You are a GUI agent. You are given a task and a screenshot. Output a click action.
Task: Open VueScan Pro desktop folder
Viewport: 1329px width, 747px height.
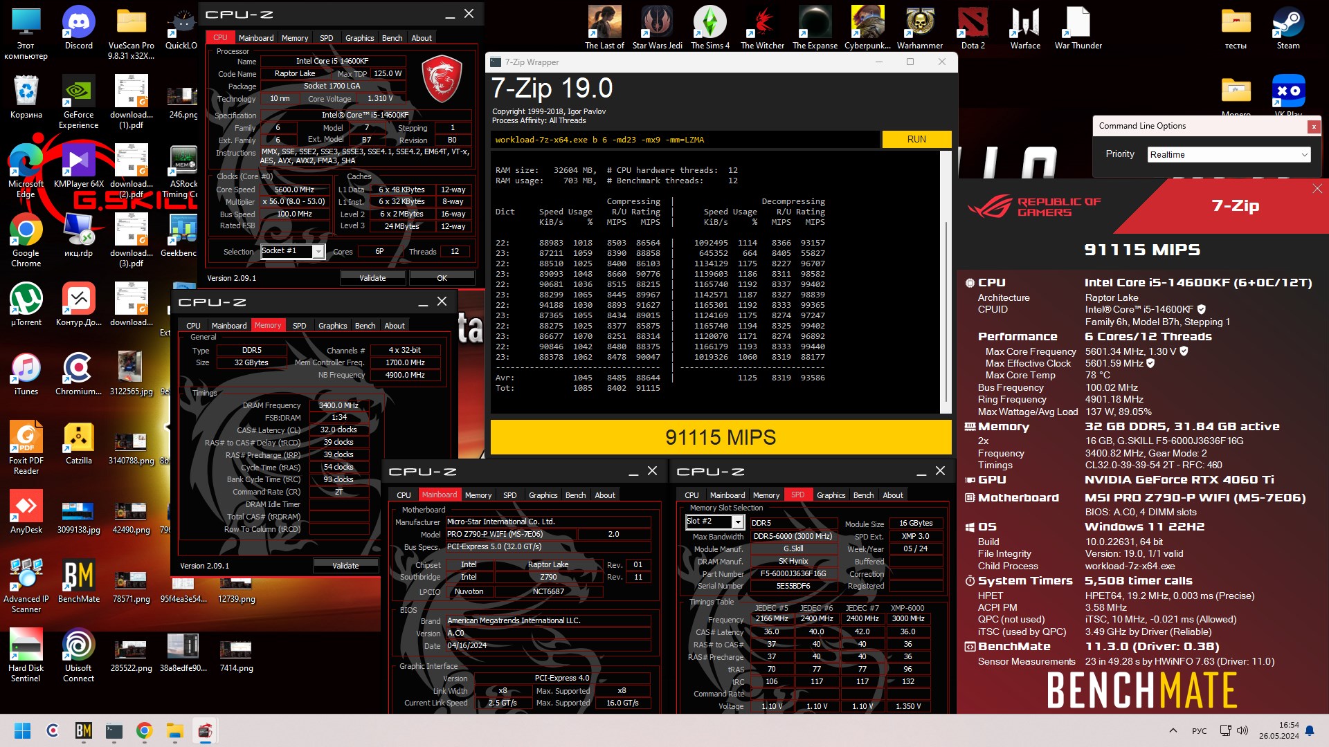(x=131, y=33)
